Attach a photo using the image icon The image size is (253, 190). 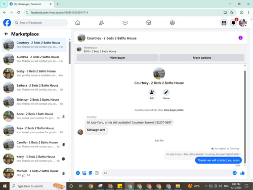[84, 173]
